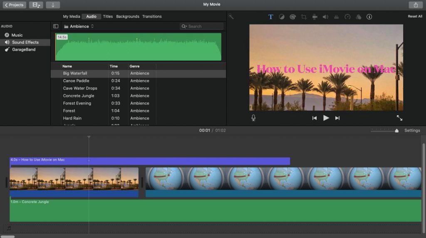Click the timeline vertical scrollbar
This screenshot has height=238, width=426.
[424, 188]
